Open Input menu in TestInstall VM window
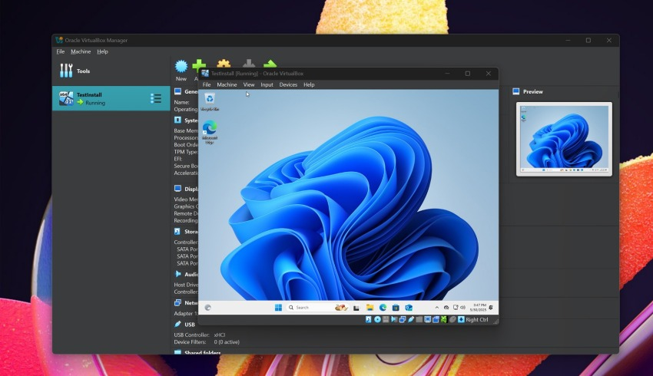This screenshot has width=653, height=376. (267, 84)
